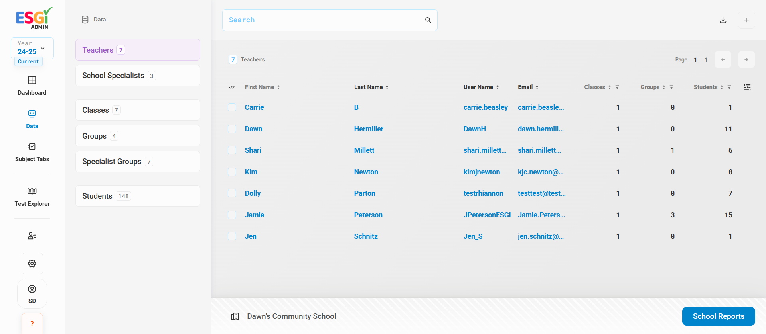Click the ESGI Admin logo
The height and width of the screenshot is (334, 766).
(34, 18)
